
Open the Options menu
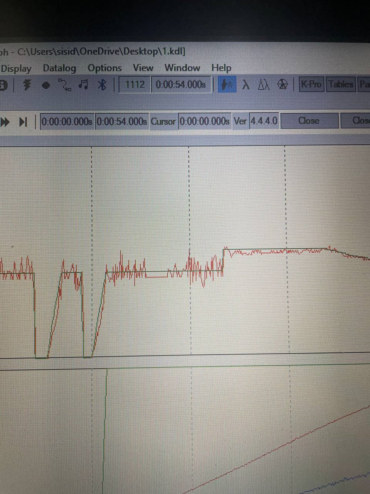click(x=104, y=68)
